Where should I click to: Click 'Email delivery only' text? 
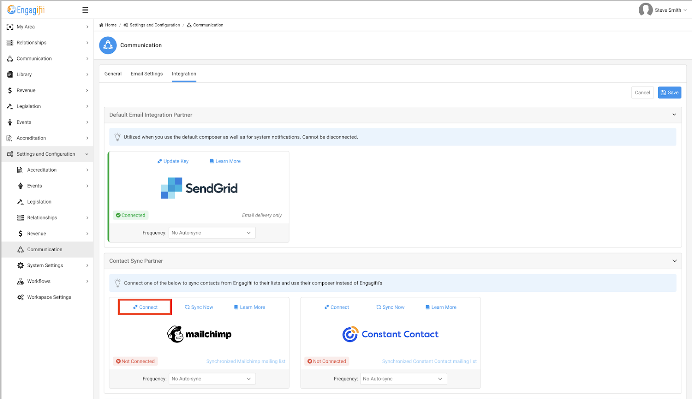(x=262, y=215)
